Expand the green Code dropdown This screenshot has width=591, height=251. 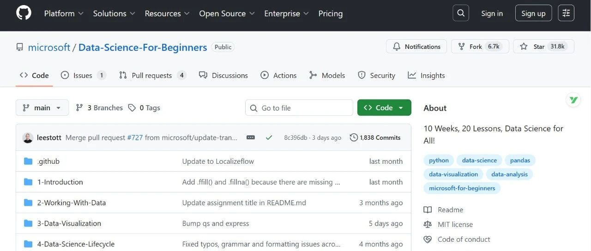384,108
